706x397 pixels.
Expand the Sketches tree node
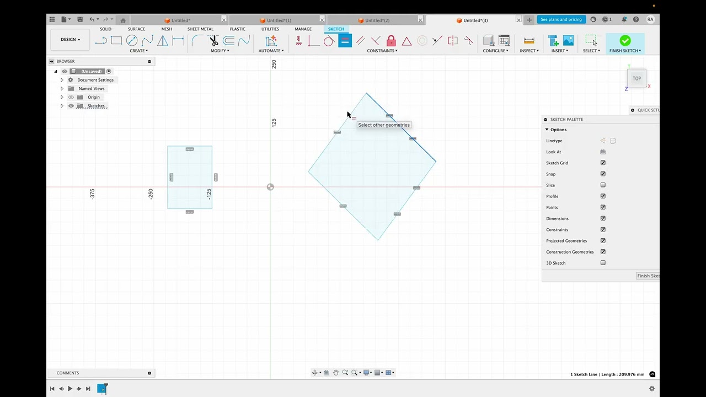[62, 106]
